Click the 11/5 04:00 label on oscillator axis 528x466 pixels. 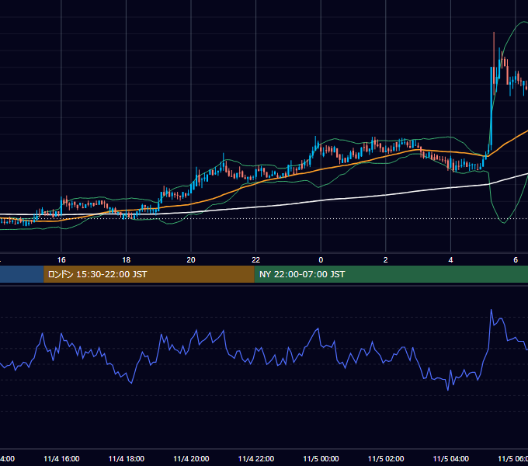pos(450,458)
